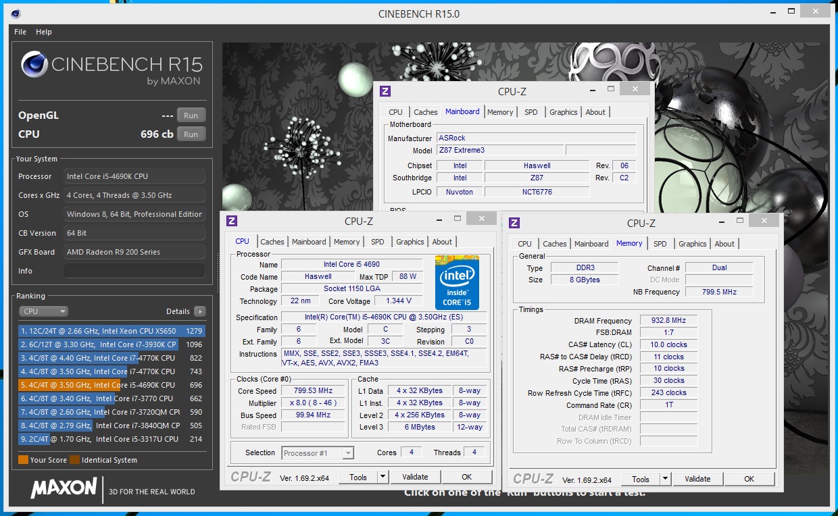
Task: Click Tools button in Memory window
Action: (x=641, y=479)
